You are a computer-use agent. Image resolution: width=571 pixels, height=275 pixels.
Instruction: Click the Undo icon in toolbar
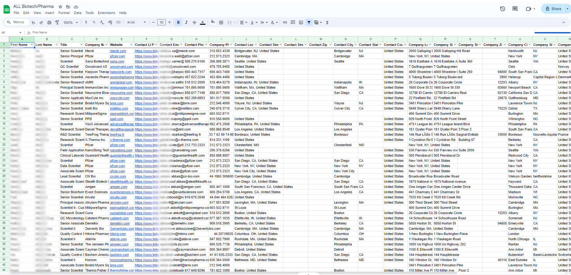click(x=33, y=23)
